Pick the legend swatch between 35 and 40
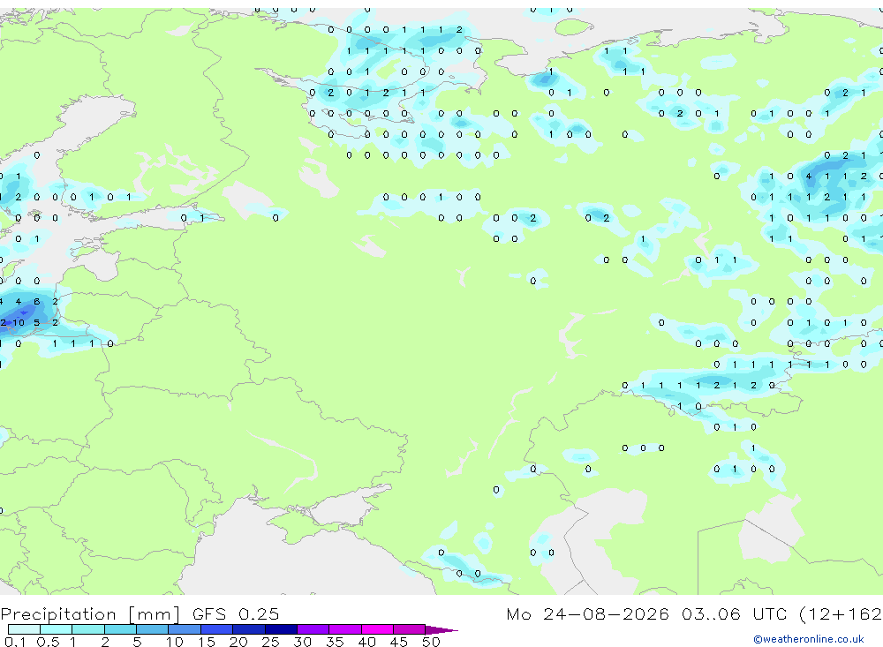Screen dimensions: 883x647 pyautogui.click(x=345, y=629)
